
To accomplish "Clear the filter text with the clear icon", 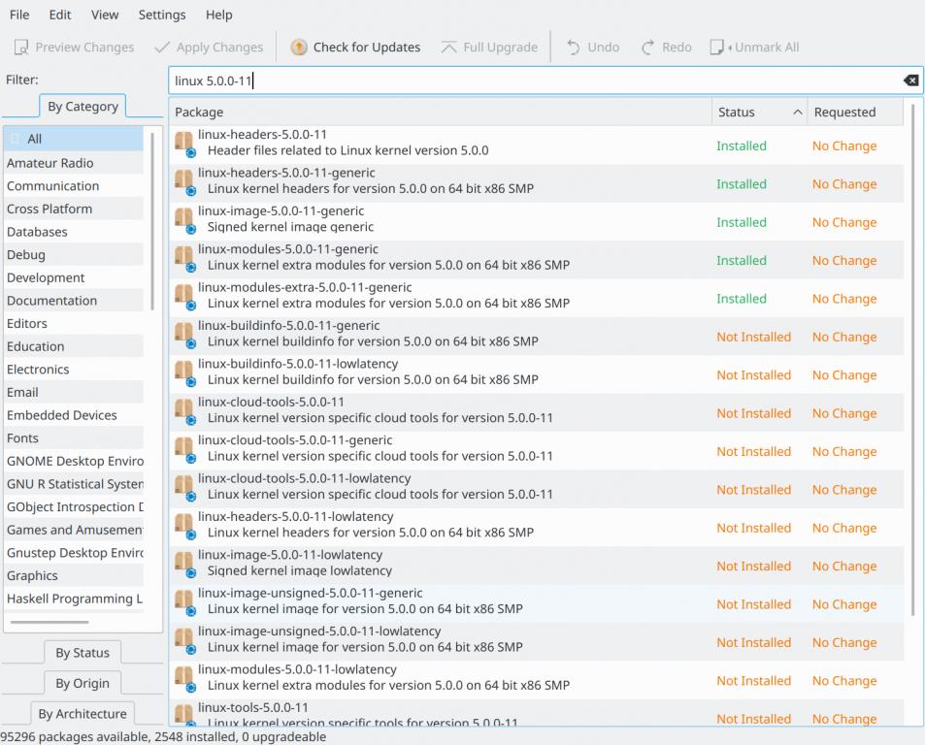I will [x=910, y=81].
